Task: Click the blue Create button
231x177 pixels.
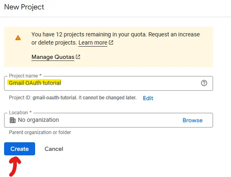Action: point(20,149)
